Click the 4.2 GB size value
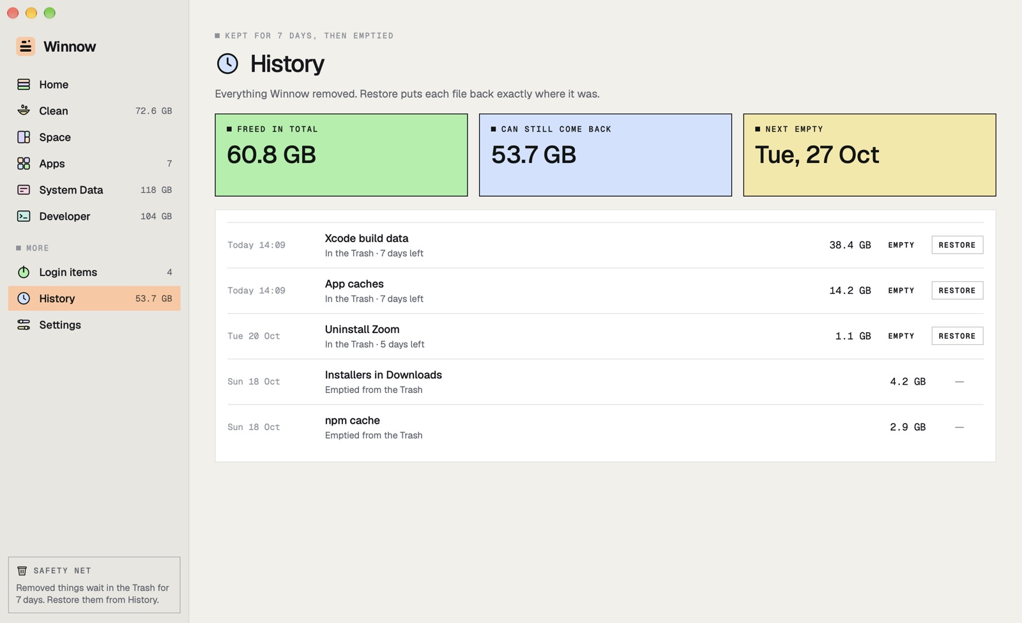Image resolution: width=1022 pixels, height=623 pixels. point(907,381)
